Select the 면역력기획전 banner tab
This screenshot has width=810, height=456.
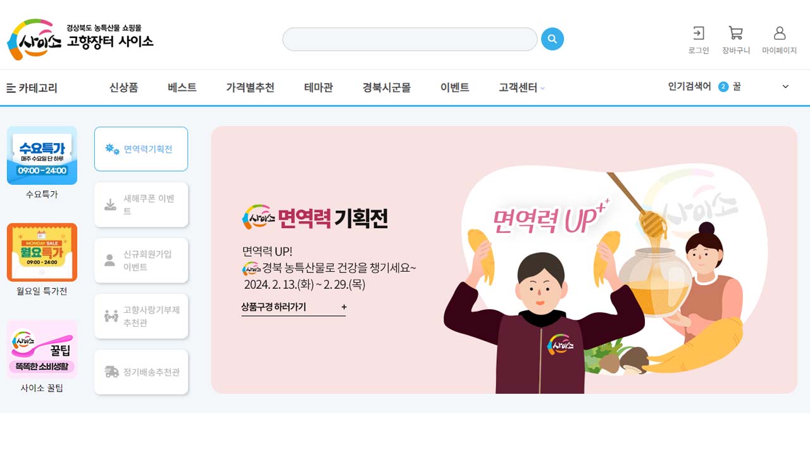tap(141, 149)
